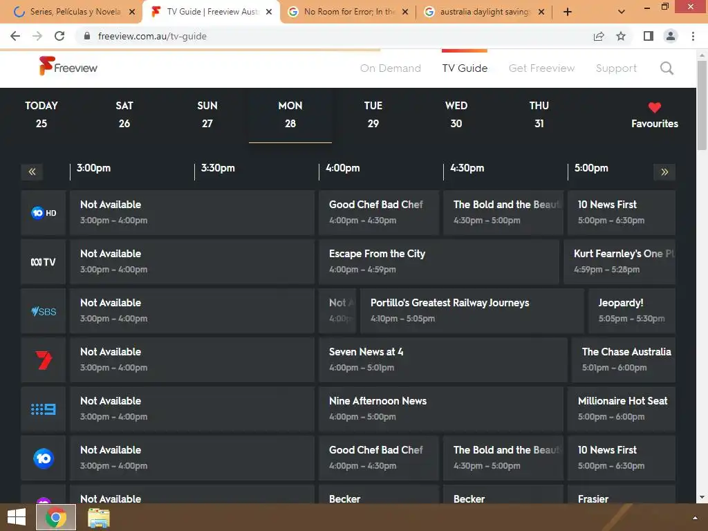Toggle the browser side panel icon
Screen dimensions: 708x531
coord(649,36)
